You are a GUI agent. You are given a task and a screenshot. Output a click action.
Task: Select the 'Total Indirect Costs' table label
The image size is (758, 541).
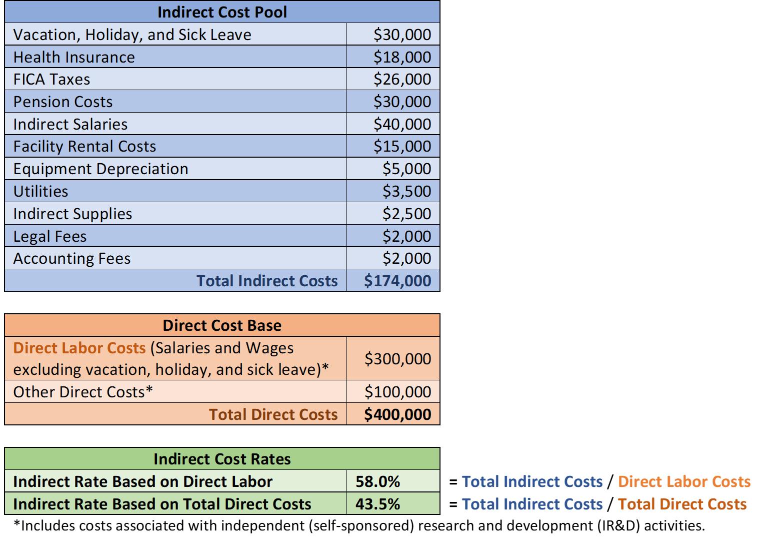(175, 280)
